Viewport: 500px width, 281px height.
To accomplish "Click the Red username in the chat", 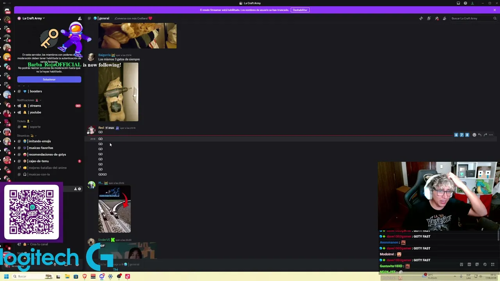I will tap(101, 128).
